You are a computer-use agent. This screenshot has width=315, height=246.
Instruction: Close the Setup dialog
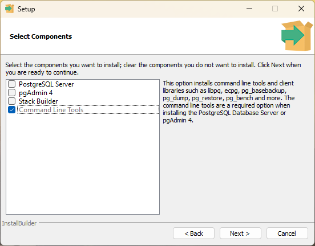coord(301,9)
